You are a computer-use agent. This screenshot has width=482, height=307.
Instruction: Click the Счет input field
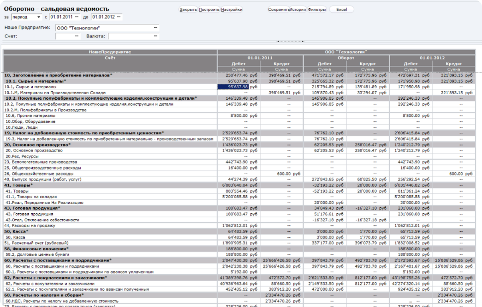65,36
